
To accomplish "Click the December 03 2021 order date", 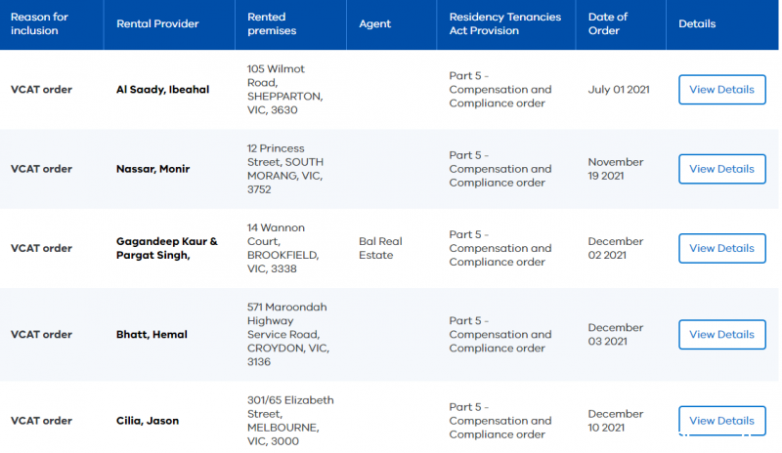I will pyautogui.click(x=616, y=334).
